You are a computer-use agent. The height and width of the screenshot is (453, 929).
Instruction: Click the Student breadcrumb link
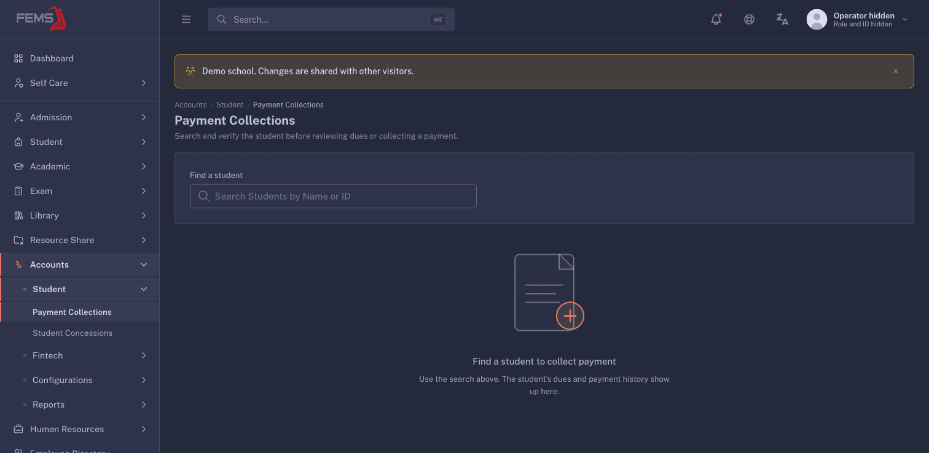coord(230,105)
